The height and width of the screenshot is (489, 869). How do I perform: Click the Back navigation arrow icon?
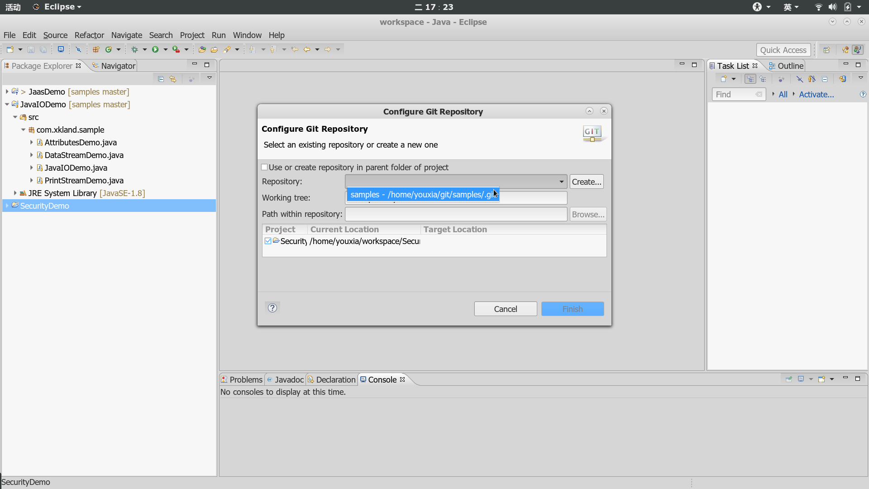(x=307, y=49)
